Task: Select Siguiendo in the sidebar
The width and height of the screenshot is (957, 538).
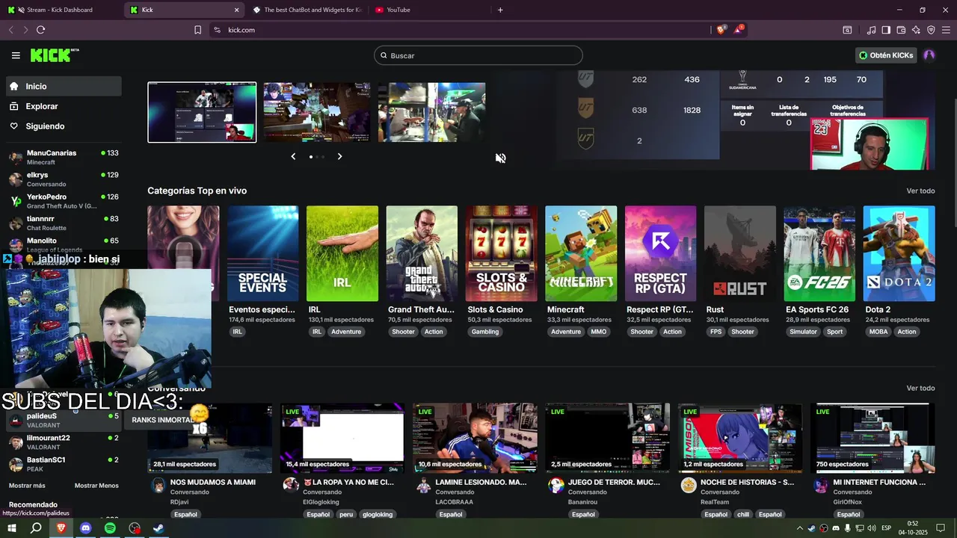Action: coord(62,126)
